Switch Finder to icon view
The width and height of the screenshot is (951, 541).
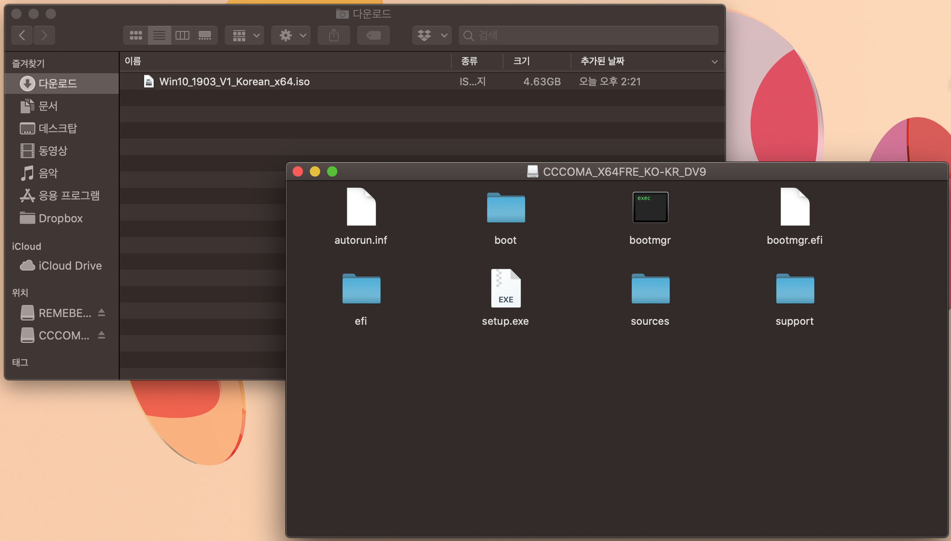[x=136, y=35]
